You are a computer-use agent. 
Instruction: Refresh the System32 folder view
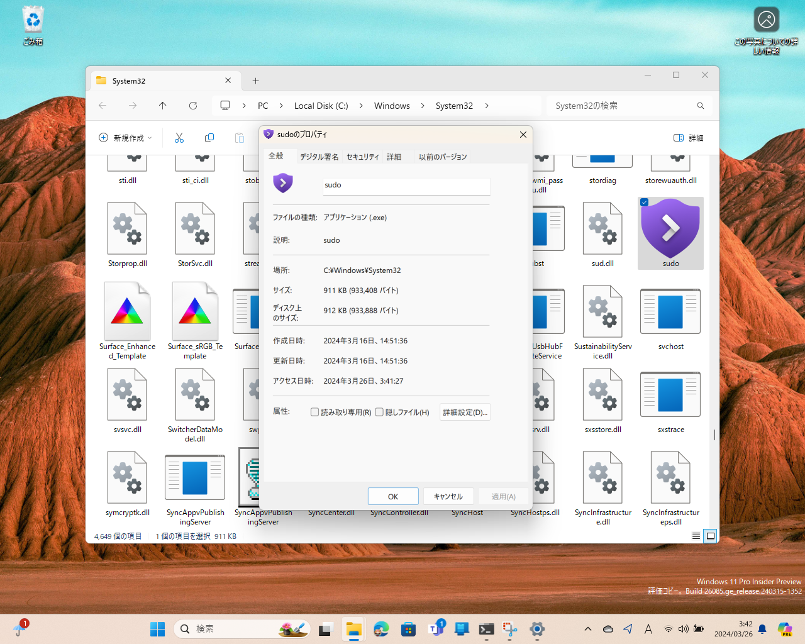pyautogui.click(x=193, y=106)
